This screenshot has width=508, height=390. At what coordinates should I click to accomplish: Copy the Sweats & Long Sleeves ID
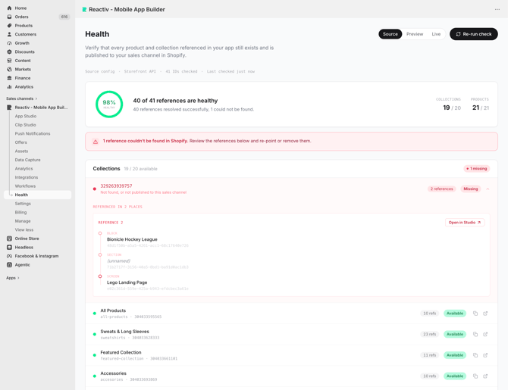[x=475, y=334]
